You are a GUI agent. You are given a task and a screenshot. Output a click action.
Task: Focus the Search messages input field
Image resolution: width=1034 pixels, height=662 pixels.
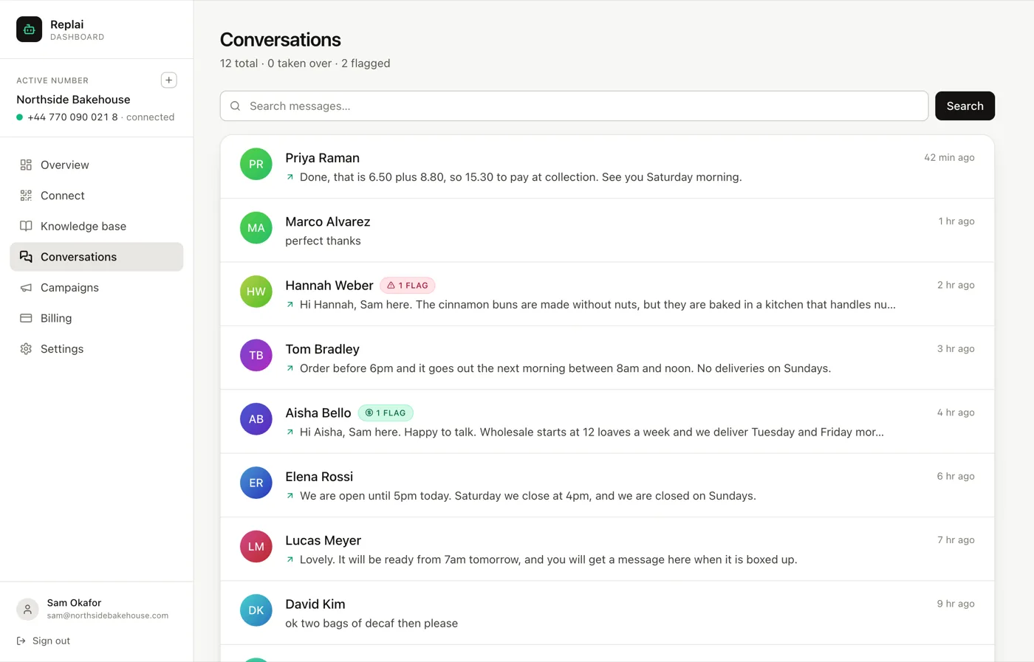point(574,106)
